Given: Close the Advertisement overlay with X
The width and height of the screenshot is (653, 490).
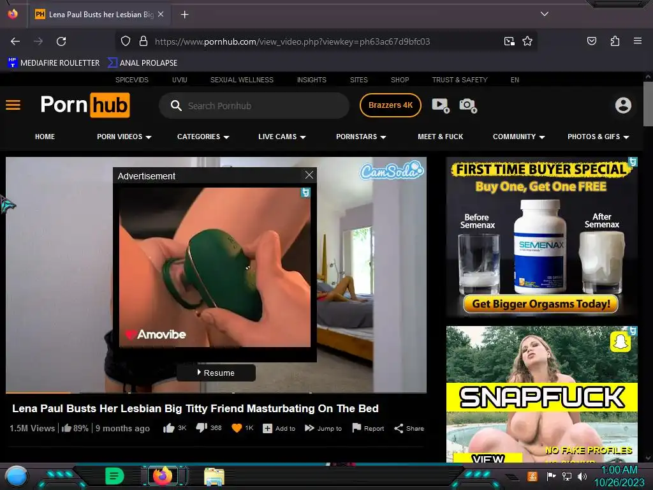Looking at the screenshot, I should (x=309, y=175).
